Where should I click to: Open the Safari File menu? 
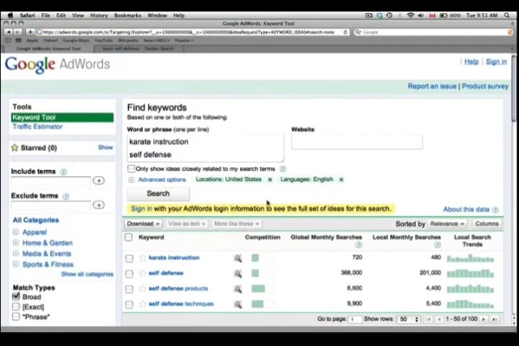point(45,15)
